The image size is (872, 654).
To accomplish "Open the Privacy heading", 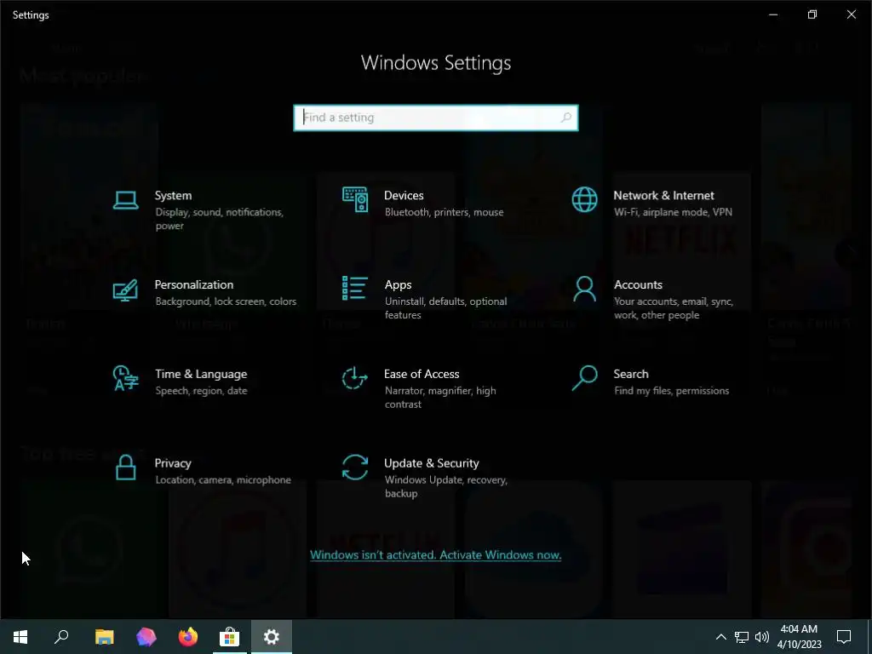I will (x=173, y=463).
